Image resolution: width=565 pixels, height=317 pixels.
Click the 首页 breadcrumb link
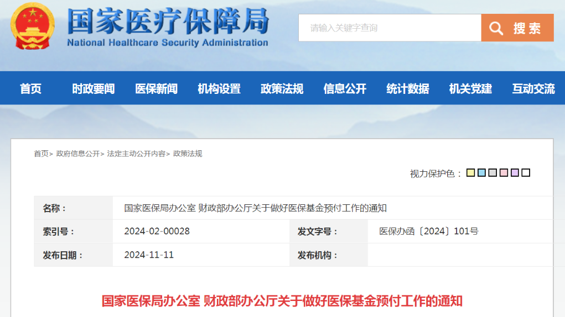(41, 154)
